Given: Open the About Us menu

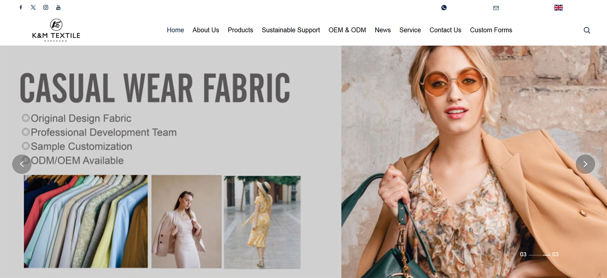Looking at the screenshot, I should pyautogui.click(x=206, y=30).
